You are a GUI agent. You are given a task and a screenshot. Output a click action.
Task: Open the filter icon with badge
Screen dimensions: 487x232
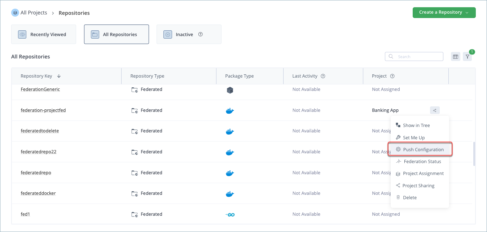tap(468, 57)
